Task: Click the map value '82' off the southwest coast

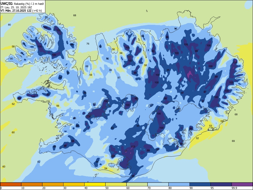Action: [39, 162]
